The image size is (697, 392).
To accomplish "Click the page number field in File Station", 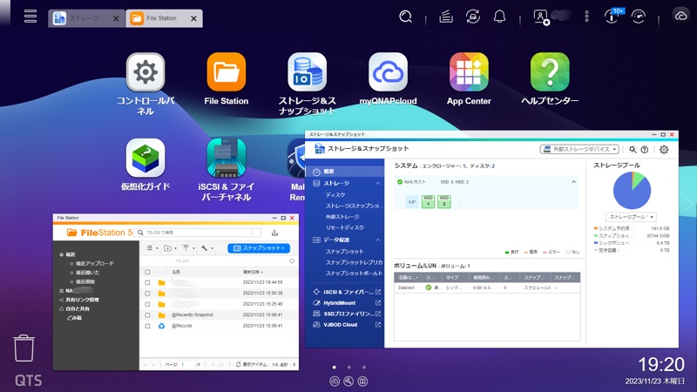I will coord(186,364).
